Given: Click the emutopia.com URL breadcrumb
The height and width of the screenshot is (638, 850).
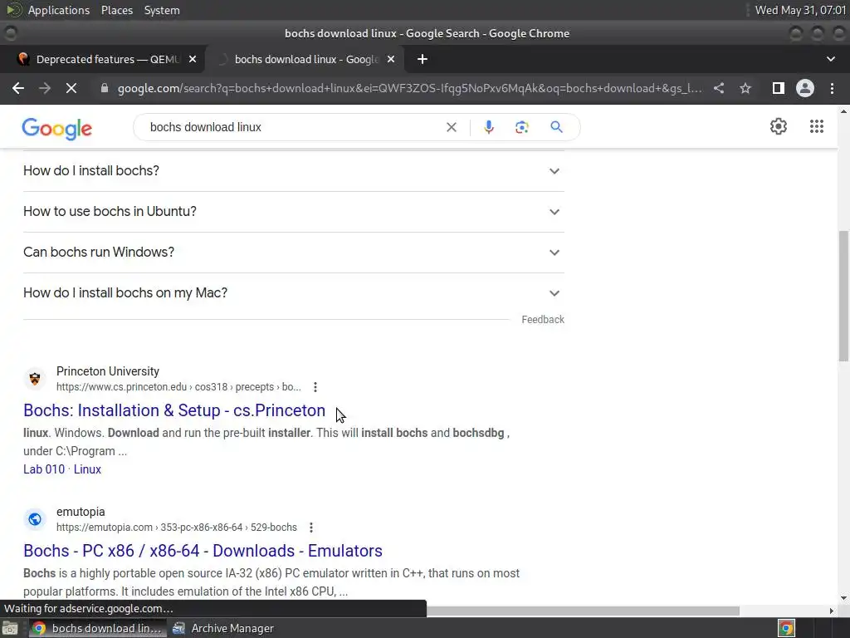Looking at the screenshot, I should coord(177,528).
